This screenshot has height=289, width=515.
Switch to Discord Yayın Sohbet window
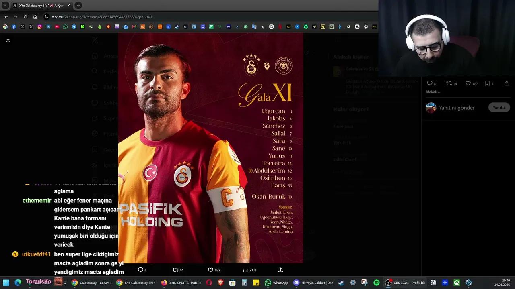313,283
